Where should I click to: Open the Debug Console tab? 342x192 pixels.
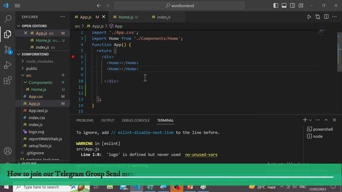[136, 121]
